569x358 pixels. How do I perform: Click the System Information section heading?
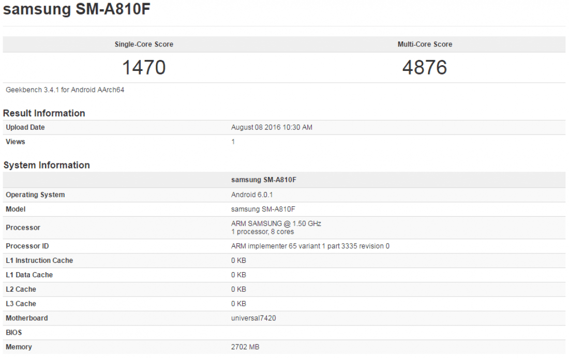(47, 165)
